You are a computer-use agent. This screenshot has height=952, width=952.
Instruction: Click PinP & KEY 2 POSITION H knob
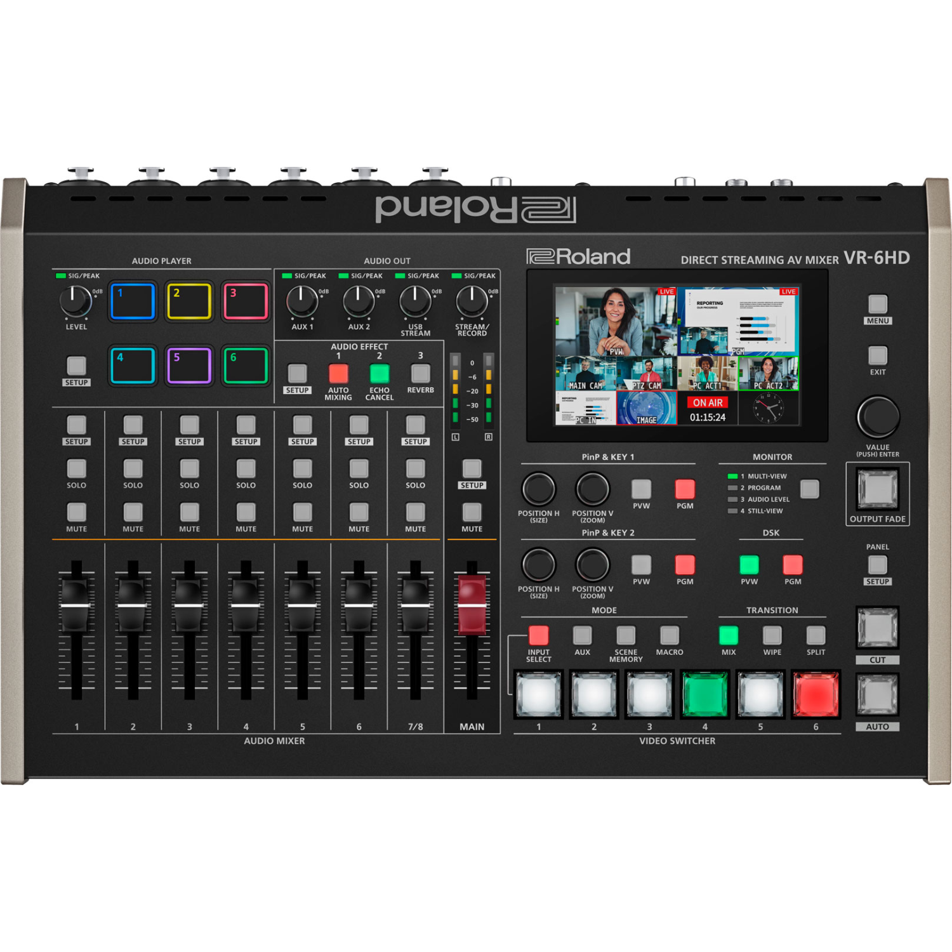[x=538, y=565]
